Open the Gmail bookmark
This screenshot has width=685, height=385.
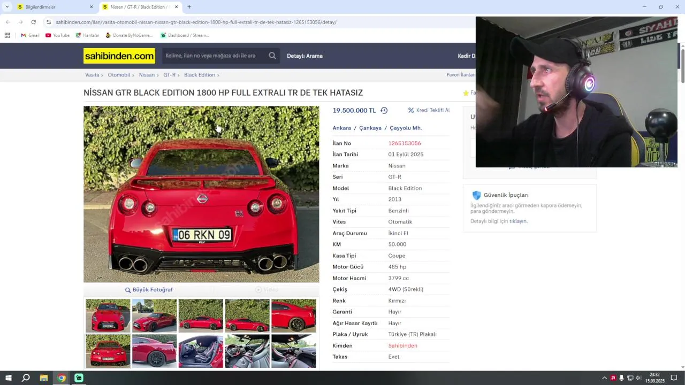coord(30,35)
